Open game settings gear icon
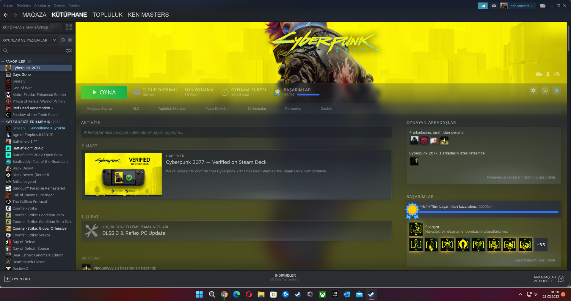Screen dimensions: 571x301 [533, 90]
